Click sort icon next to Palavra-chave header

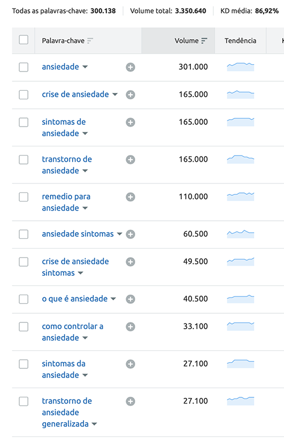click(x=90, y=41)
